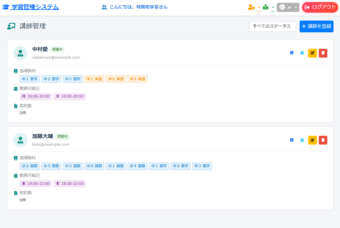
Task: Open the JP language selector
Action: click(x=288, y=7)
